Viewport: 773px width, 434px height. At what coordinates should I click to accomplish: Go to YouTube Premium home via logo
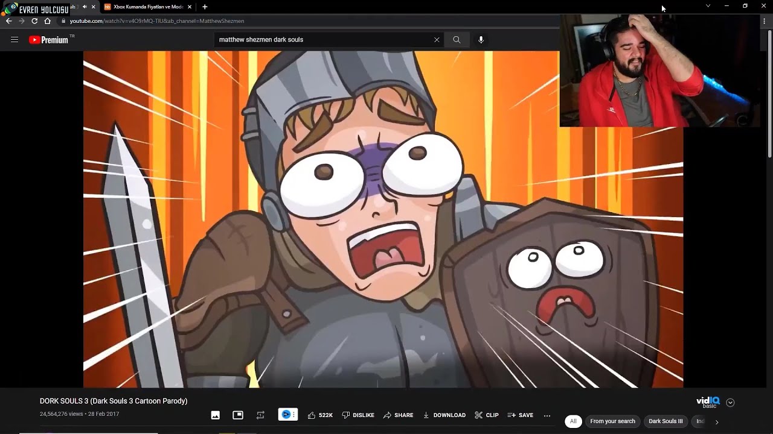48,40
